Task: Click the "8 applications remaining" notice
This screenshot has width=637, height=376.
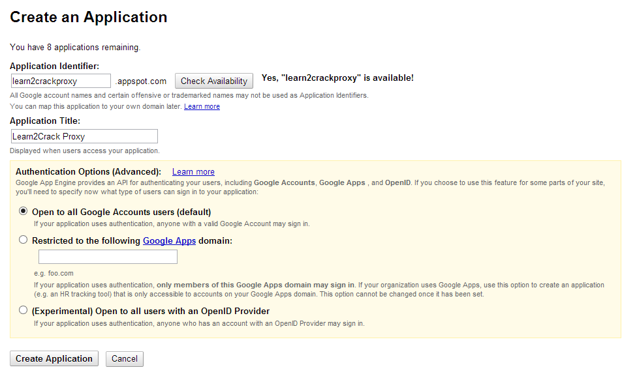Action: point(75,48)
